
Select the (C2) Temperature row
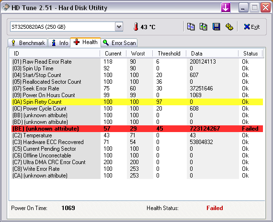[137, 135]
